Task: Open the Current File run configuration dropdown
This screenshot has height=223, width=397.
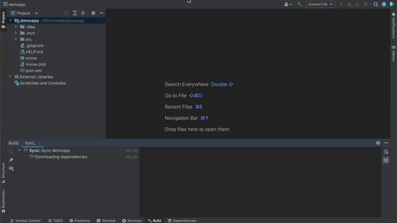Action: (x=320, y=4)
